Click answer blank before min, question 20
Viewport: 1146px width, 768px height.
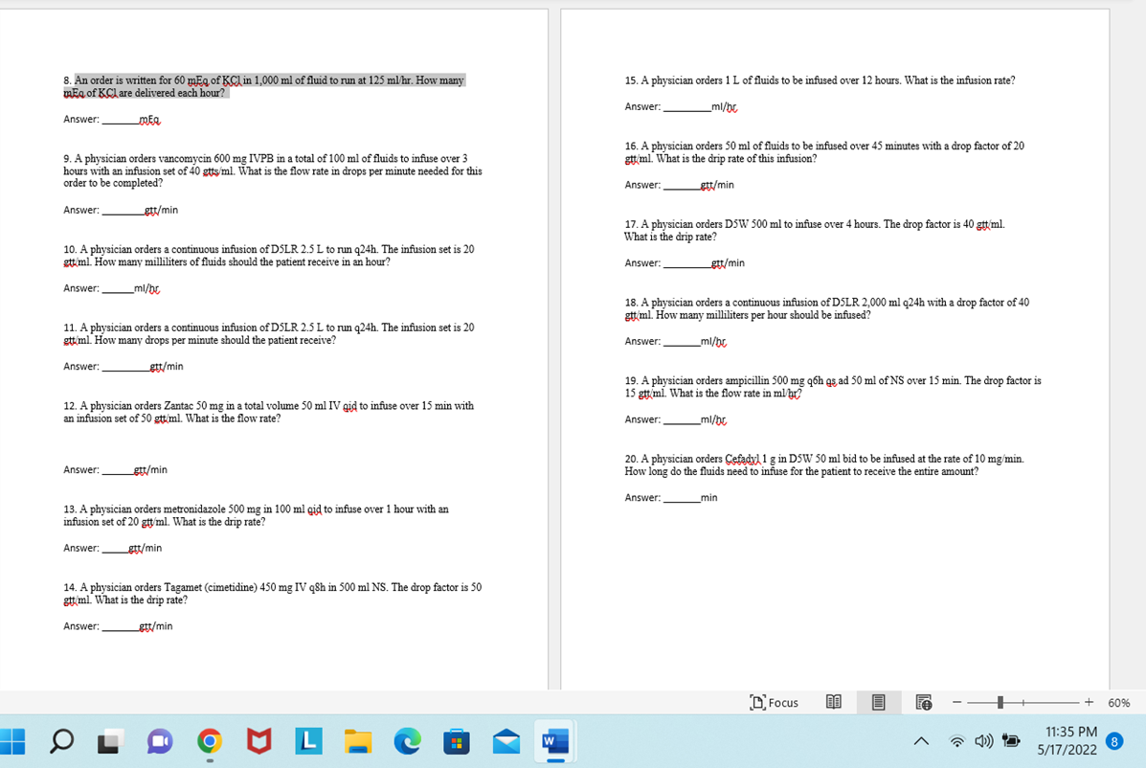pos(682,498)
